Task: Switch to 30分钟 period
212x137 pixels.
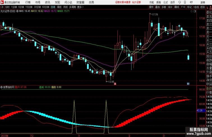Action: tap(37, 7)
